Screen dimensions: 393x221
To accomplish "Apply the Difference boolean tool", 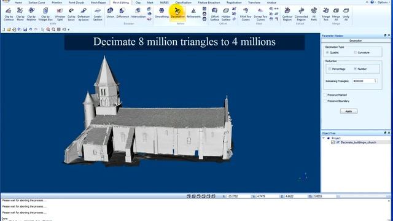I will (123, 12).
